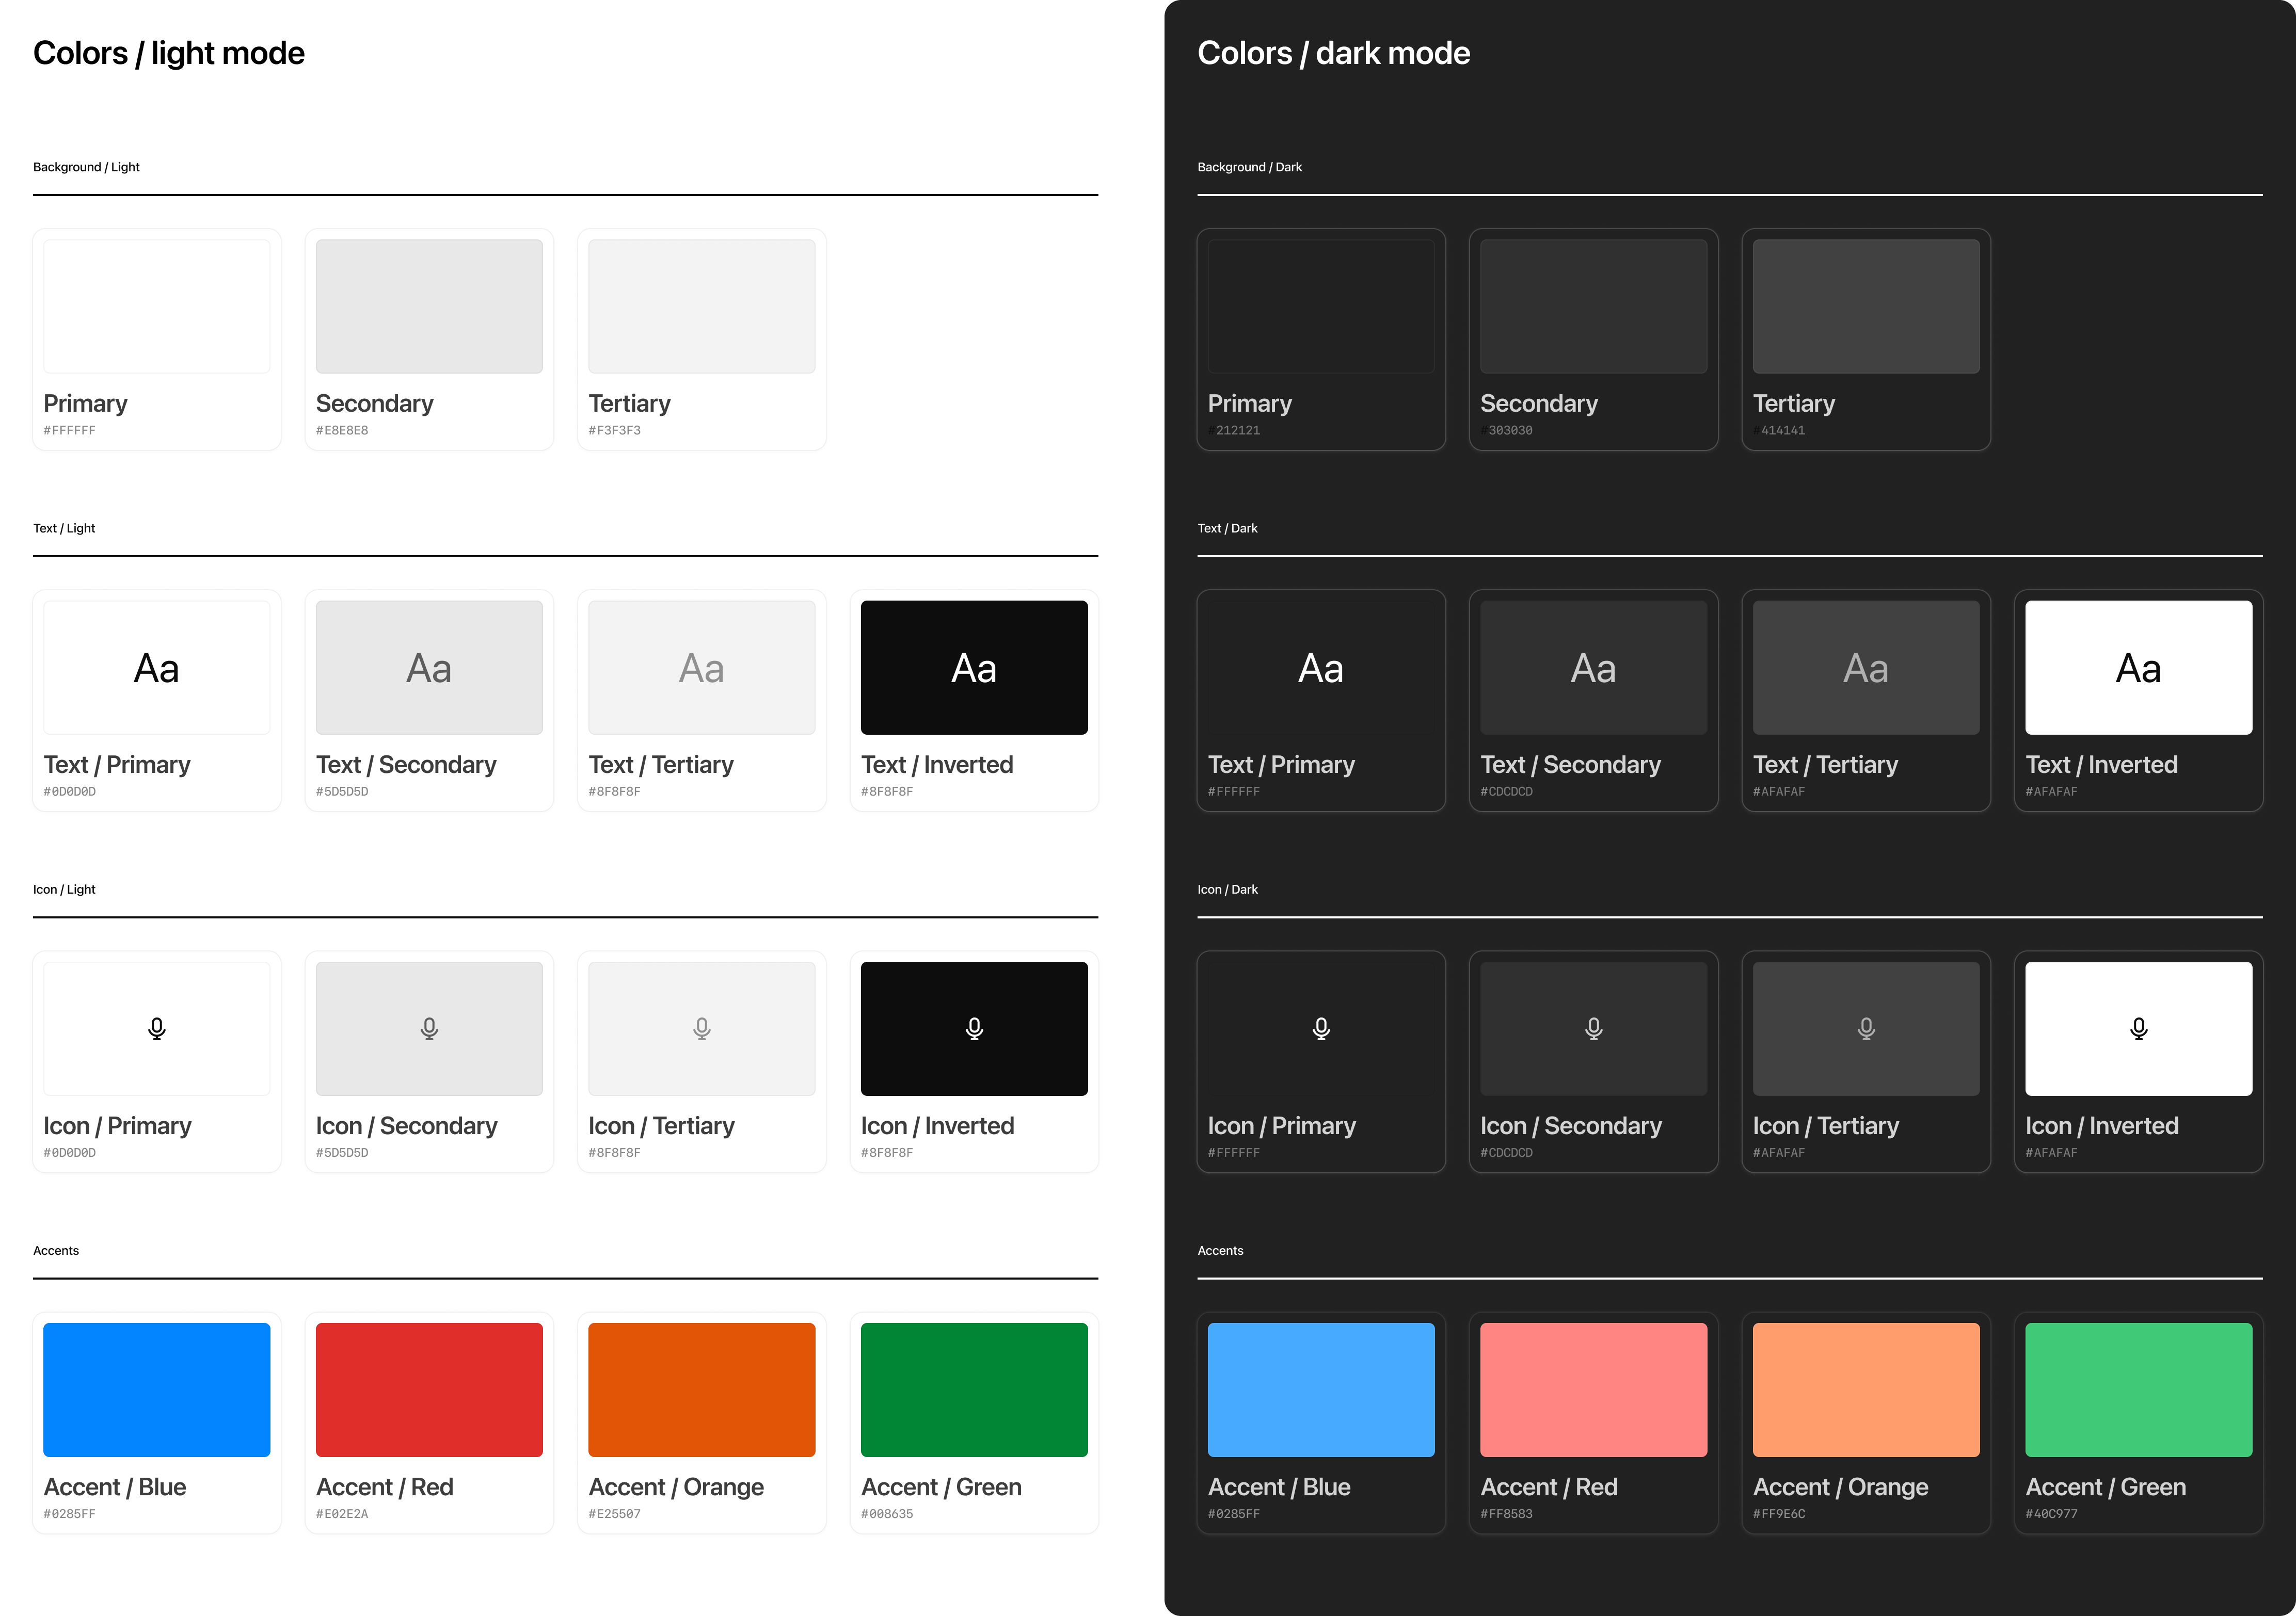The width and height of the screenshot is (2296, 1616).
Task: Click the Aa sample on Text / Inverted light card
Action: point(974,667)
